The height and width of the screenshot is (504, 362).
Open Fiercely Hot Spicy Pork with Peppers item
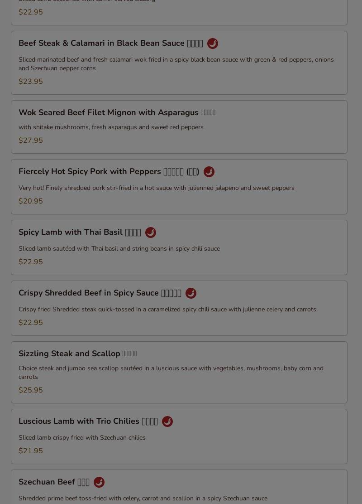(x=109, y=171)
